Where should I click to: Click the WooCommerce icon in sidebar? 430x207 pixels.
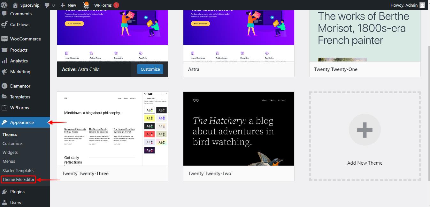tap(4, 39)
